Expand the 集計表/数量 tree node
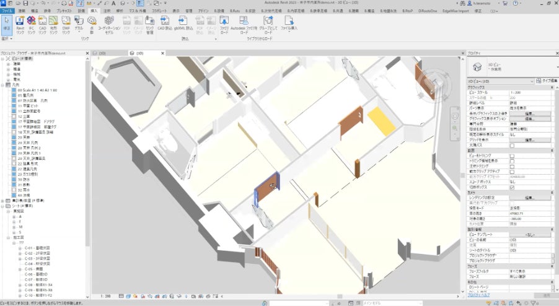 pos(3,201)
